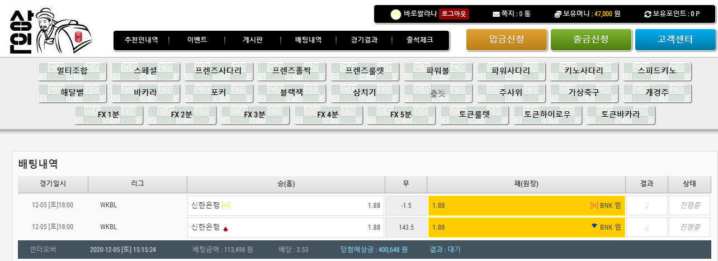Screen dimensions: 718x261
Task: Open the 추천인내역 menu item
Action: [141, 40]
